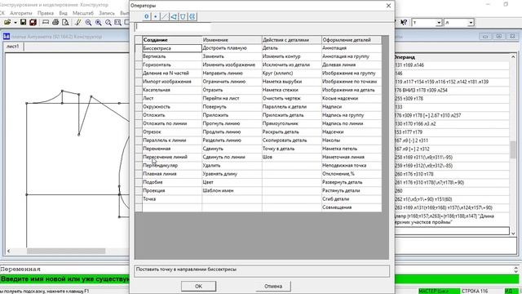The width and height of the screenshot is (522, 294).
Task: Open the Запись menu
Action: 107,13
